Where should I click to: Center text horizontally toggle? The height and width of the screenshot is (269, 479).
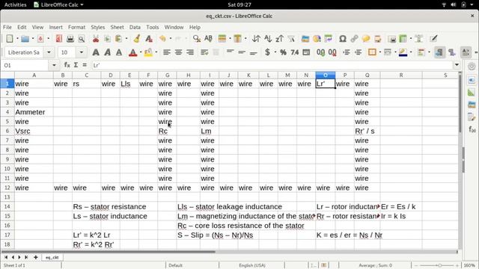pos(178,52)
